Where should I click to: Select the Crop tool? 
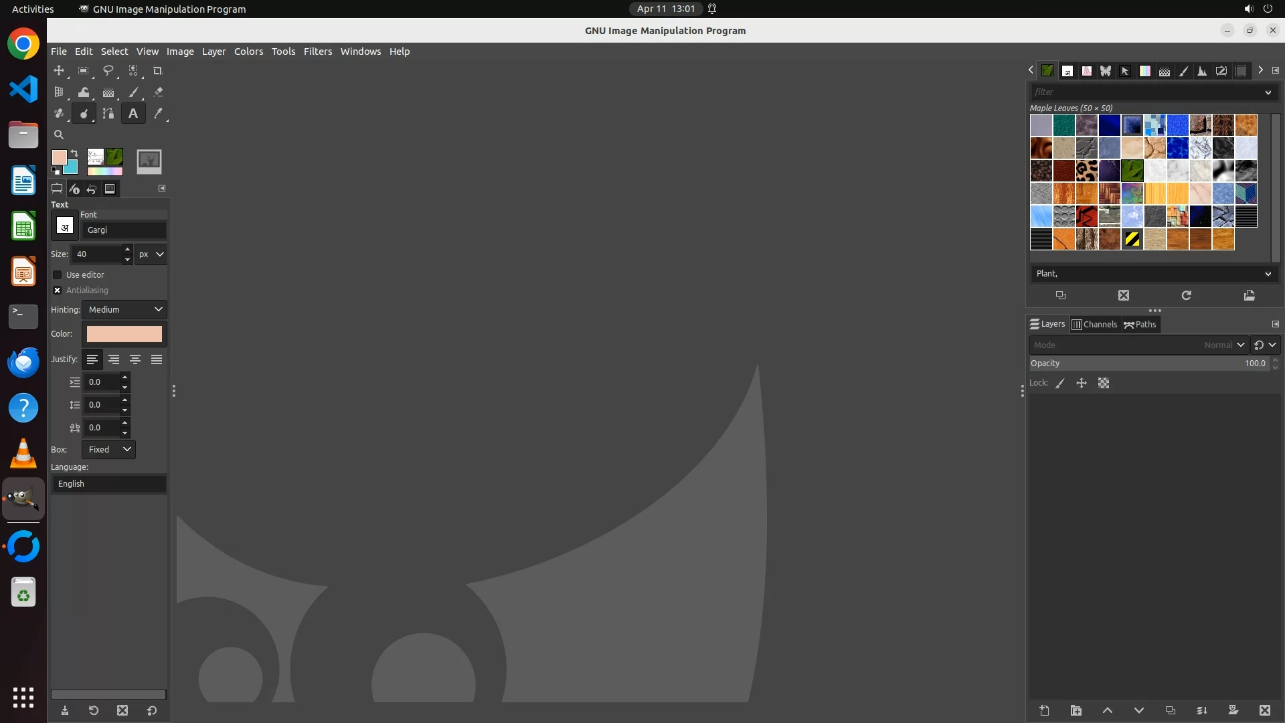[158, 71]
